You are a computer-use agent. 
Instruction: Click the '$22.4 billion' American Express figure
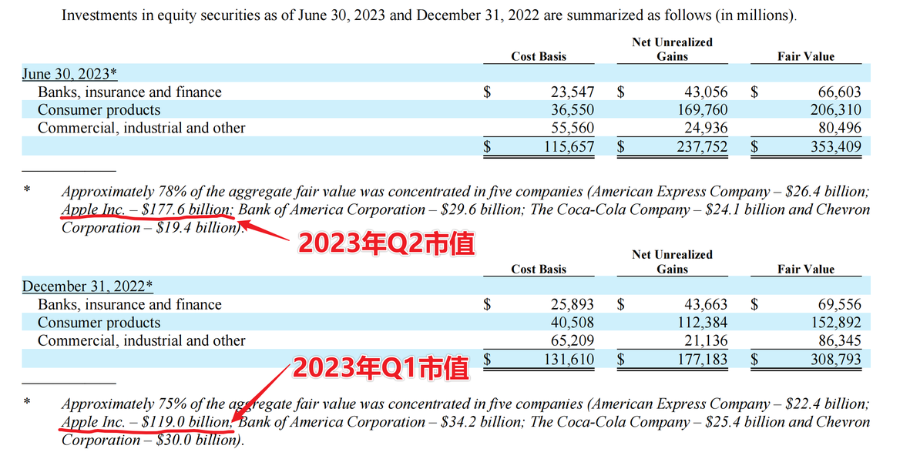pos(827,404)
